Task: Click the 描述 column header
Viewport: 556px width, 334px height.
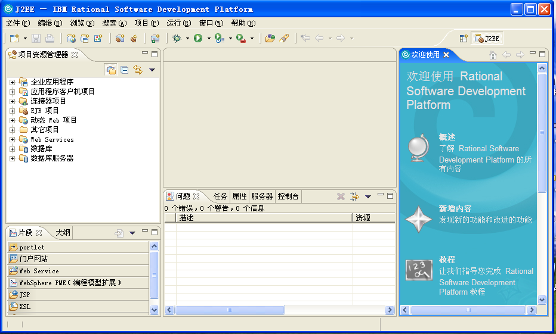Action: coord(264,218)
